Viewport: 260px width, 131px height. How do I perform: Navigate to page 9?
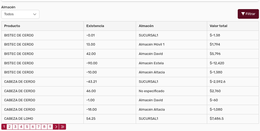(50, 127)
